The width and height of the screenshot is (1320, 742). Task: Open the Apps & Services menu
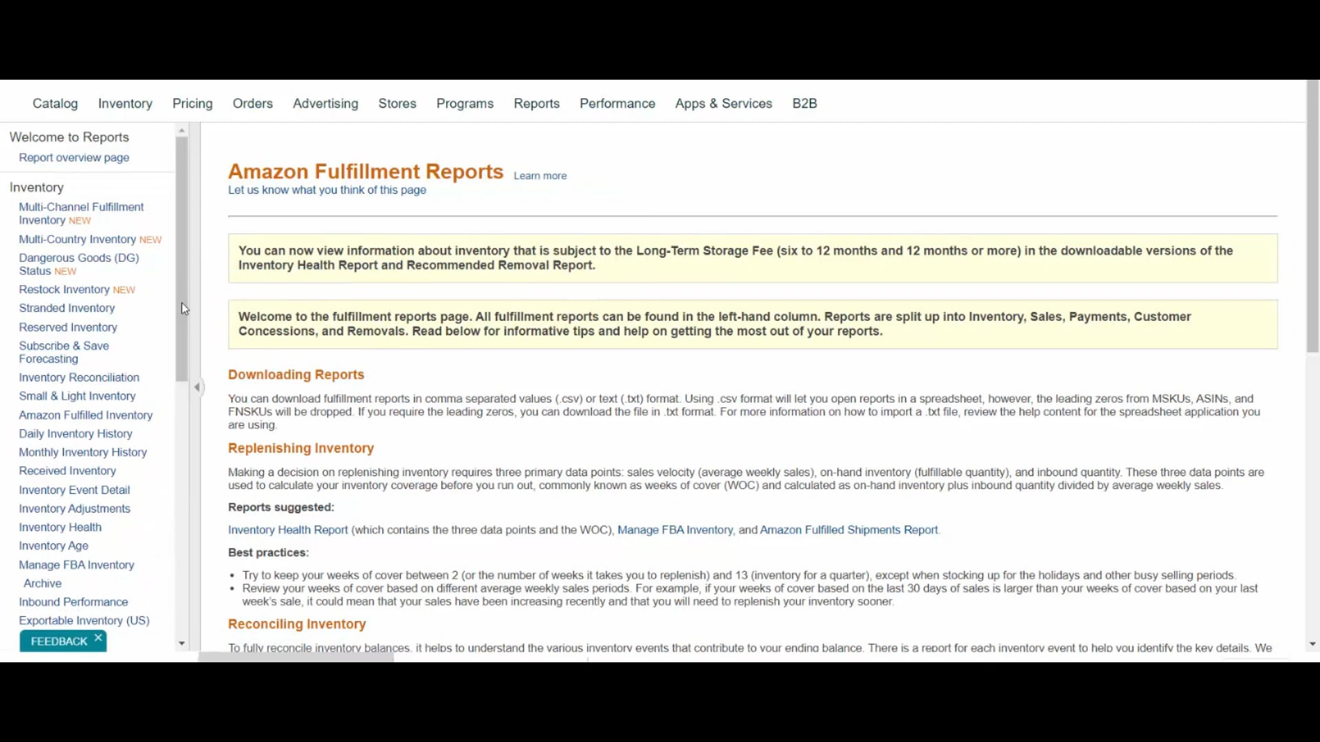(724, 104)
